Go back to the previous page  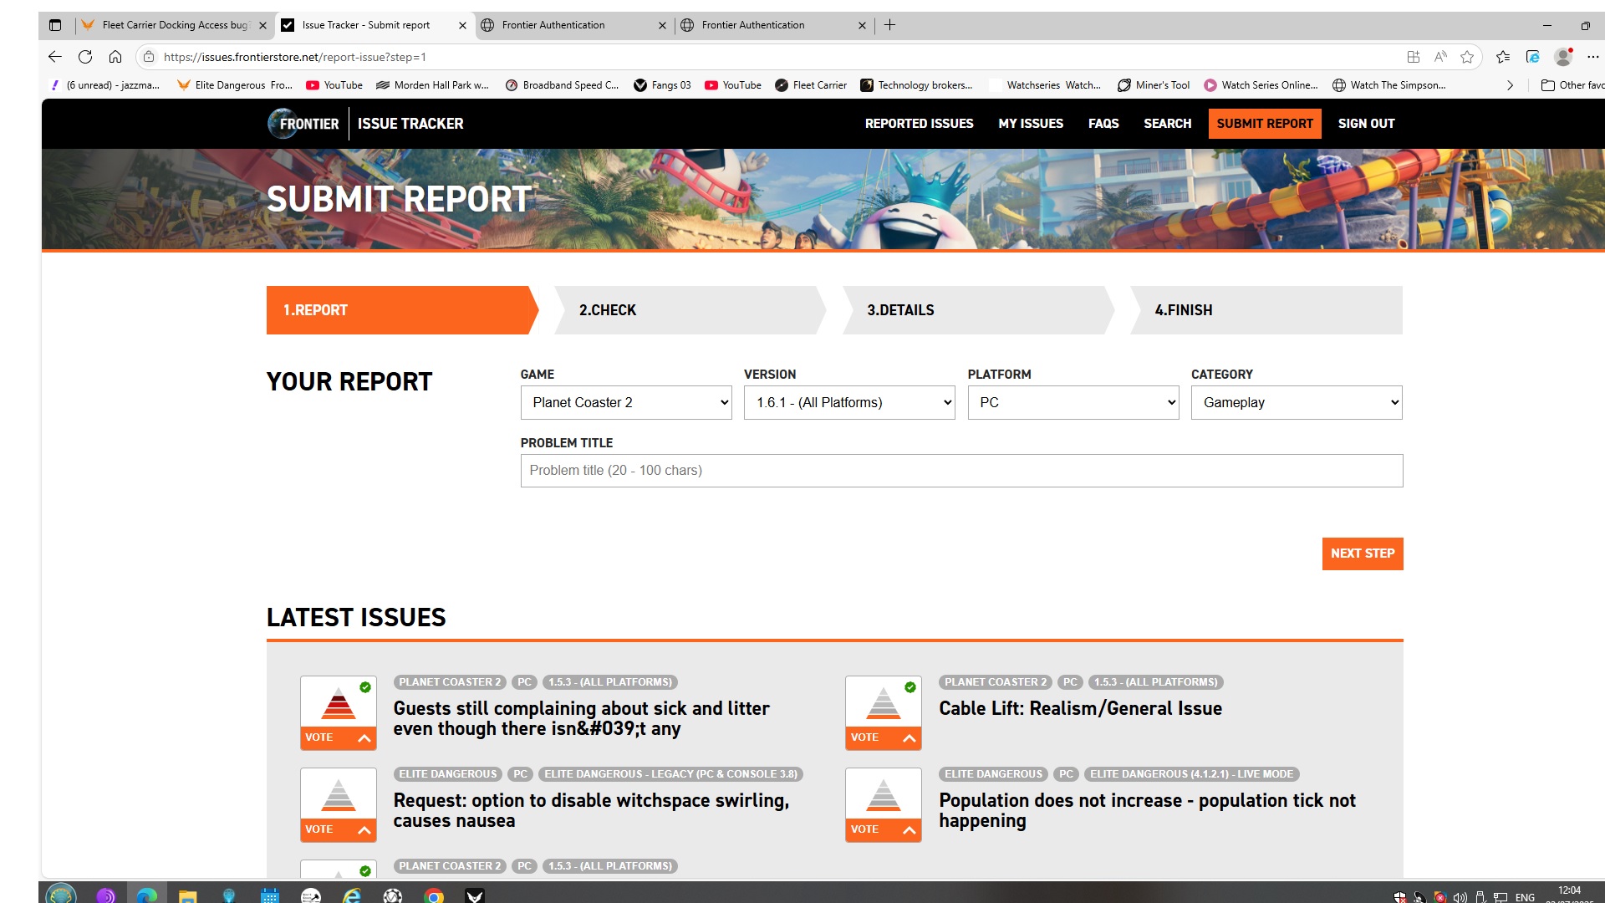[x=55, y=57]
